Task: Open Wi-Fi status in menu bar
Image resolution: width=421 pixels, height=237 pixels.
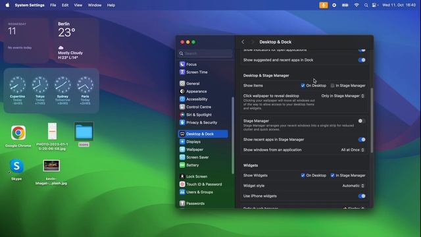Action: coord(357,5)
